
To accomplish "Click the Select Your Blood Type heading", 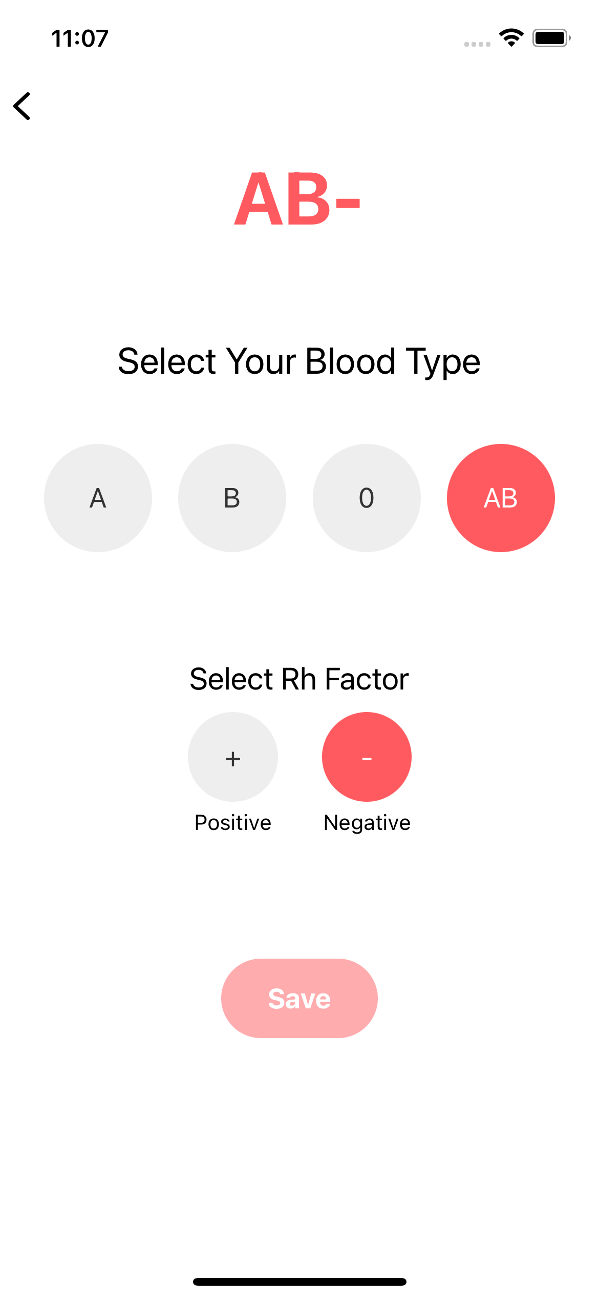I will 299,361.
